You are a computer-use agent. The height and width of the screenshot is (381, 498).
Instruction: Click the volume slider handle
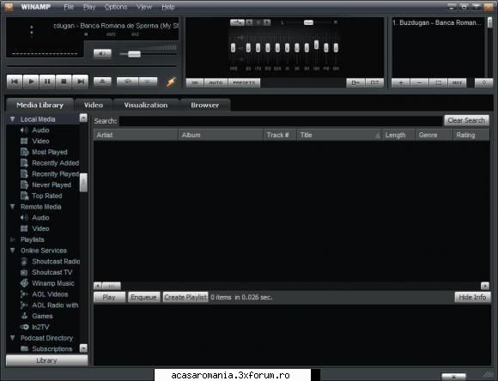coord(134,54)
